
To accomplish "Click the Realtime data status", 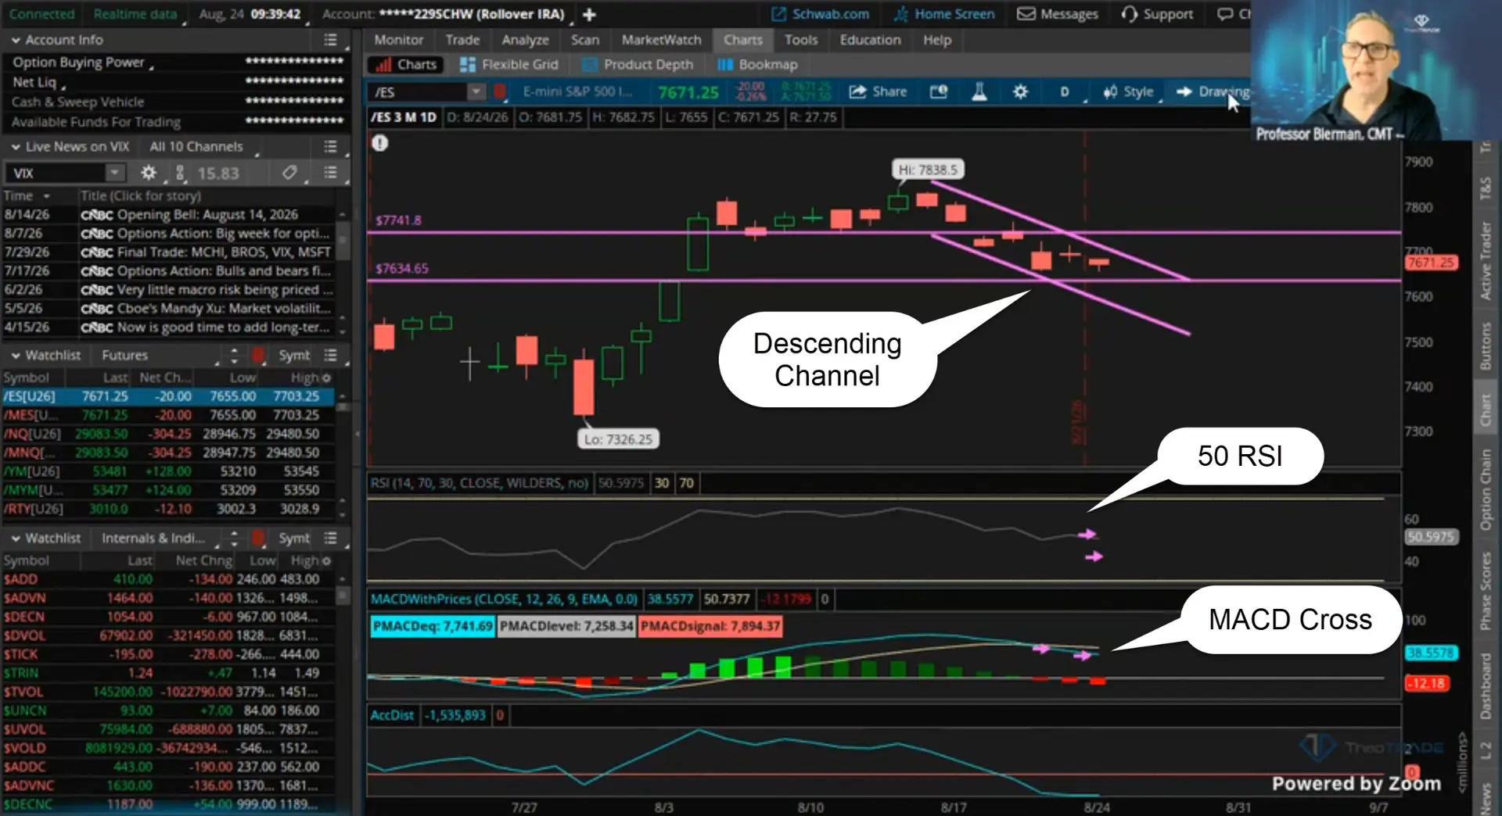I will point(135,14).
